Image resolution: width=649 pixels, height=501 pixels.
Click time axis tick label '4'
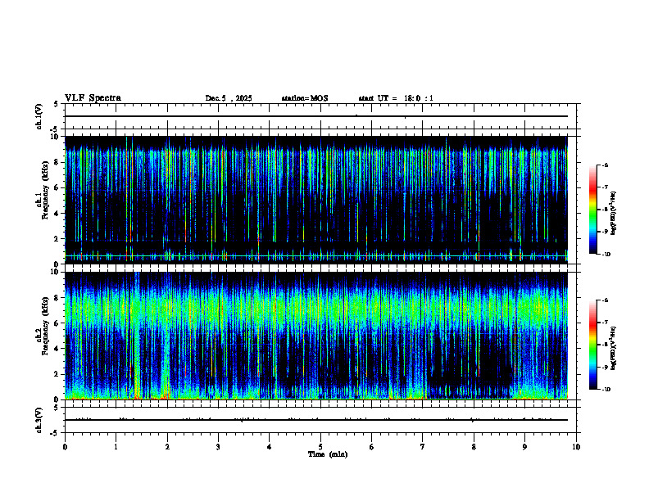pyautogui.click(x=270, y=447)
